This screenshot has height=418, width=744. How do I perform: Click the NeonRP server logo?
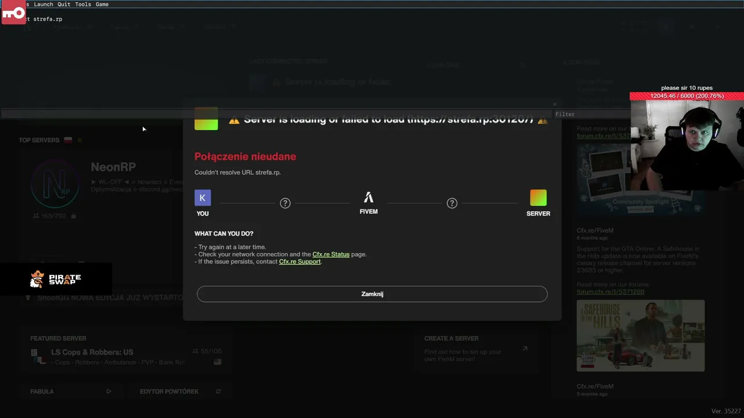click(x=55, y=184)
